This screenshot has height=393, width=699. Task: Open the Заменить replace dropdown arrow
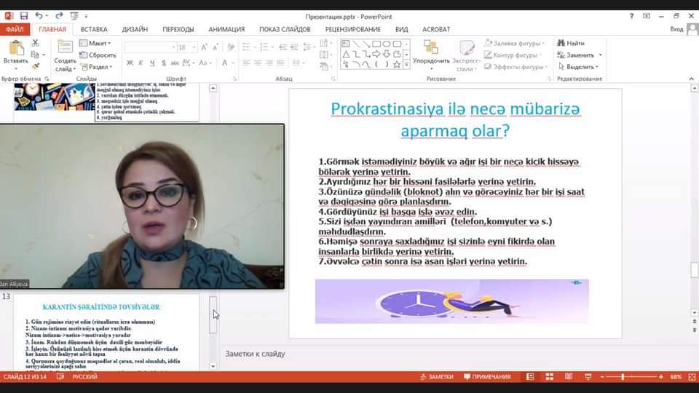click(x=601, y=55)
